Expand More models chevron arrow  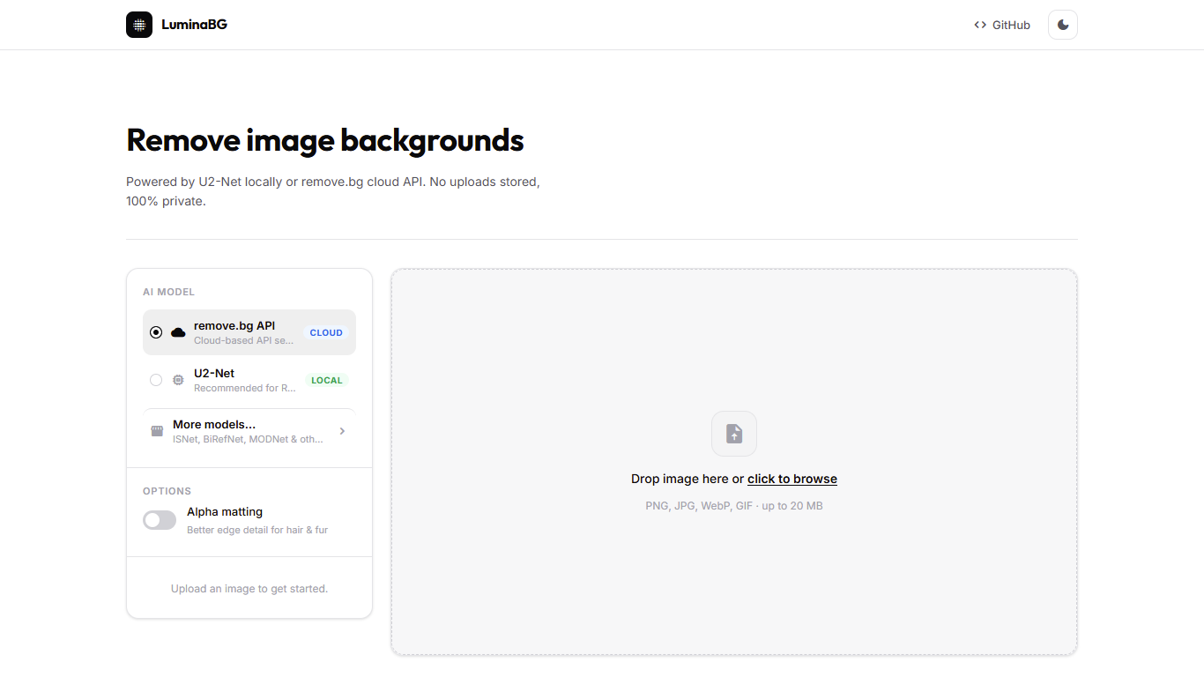coord(342,431)
